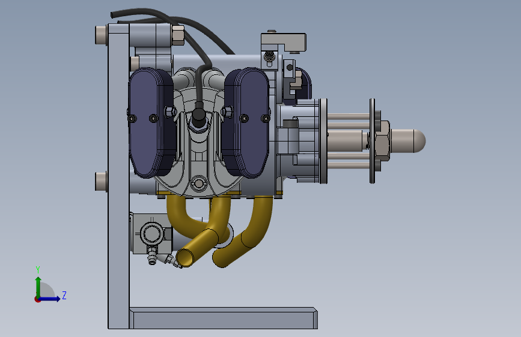Viewport: 521px width, 337px height.
Task: Select the lower mounting stud on the stand's left side
Action: pyautogui.click(x=101, y=182)
